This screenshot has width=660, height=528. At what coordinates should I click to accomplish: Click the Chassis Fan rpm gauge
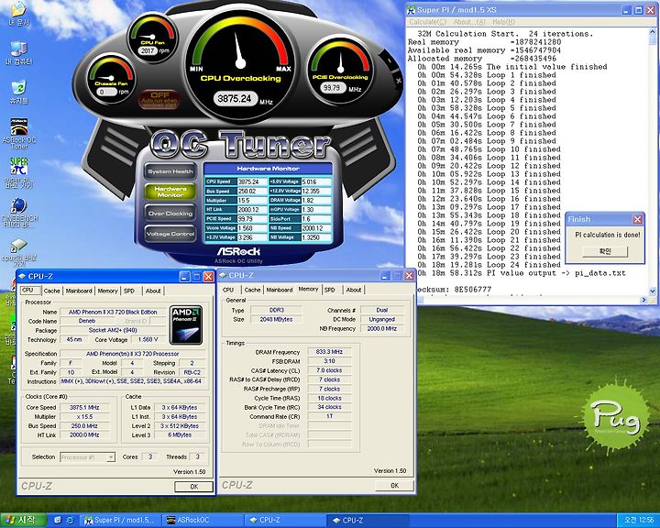(111, 78)
